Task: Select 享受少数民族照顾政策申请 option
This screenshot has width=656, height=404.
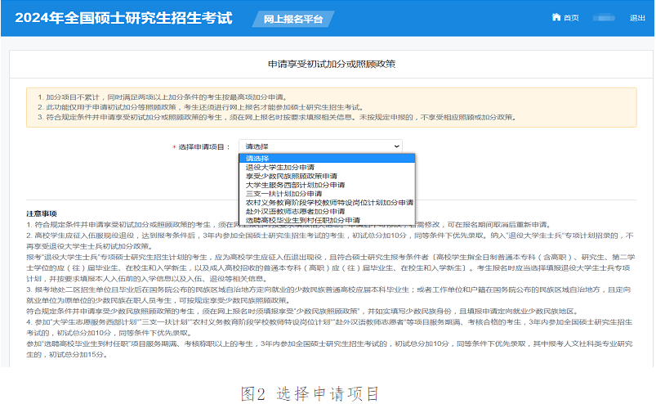Action: (x=291, y=176)
